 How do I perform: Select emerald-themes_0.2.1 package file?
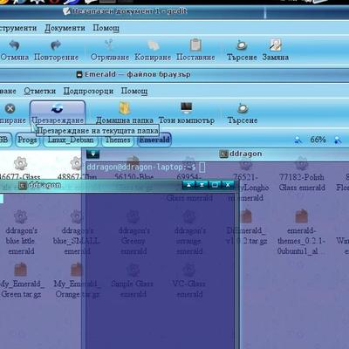[x=302, y=233]
